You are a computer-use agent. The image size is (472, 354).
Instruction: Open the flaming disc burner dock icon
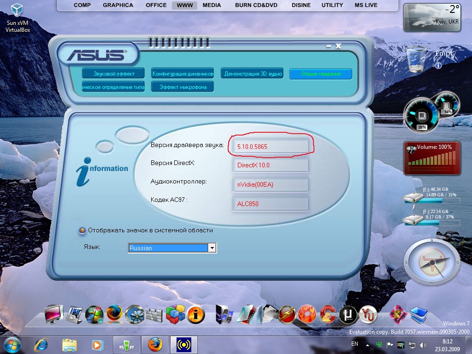pyautogui.click(x=307, y=314)
